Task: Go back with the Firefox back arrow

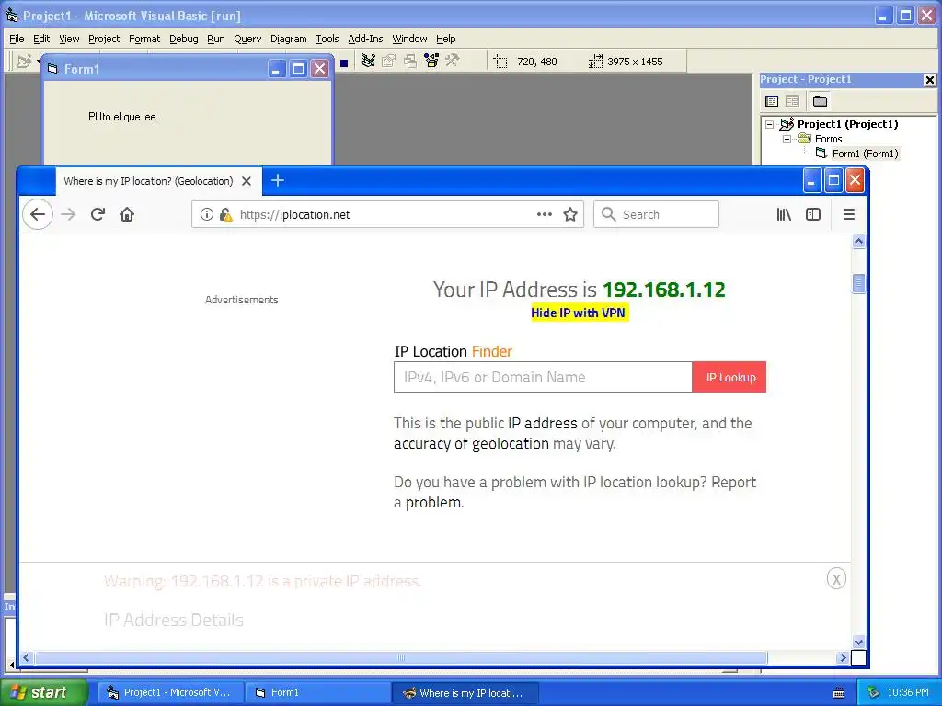Action: pos(38,214)
